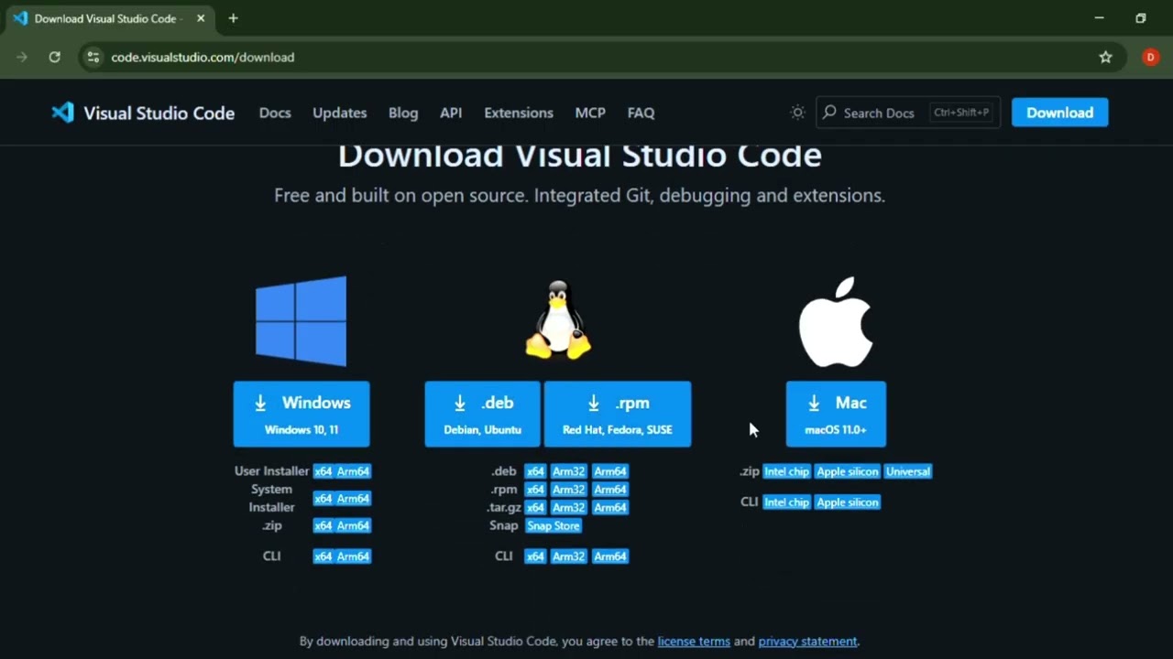Image resolution: width=1173 pixels, height=659 pixels.
Task: Click the blue Download button in header
Action: pyautogui.click(x=1059, y=113)
